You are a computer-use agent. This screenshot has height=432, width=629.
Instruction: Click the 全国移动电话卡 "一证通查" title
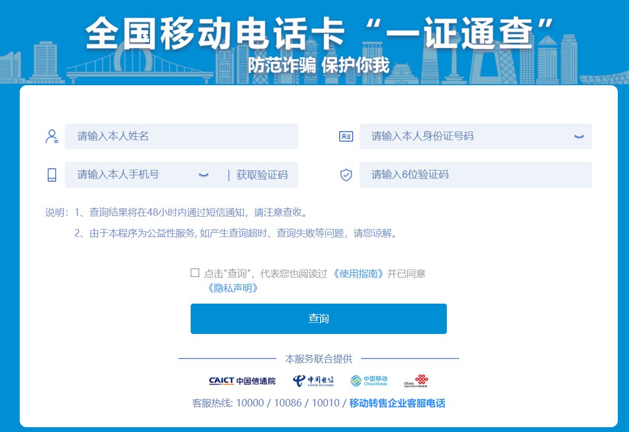coord(318,33)
